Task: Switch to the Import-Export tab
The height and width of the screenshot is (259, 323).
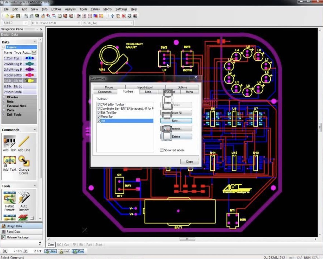Action: click(145, 87)
